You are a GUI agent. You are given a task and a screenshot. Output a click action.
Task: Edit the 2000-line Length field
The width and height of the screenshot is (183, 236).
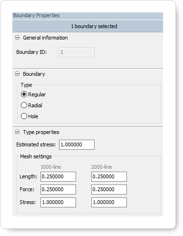tap(109, 176)
